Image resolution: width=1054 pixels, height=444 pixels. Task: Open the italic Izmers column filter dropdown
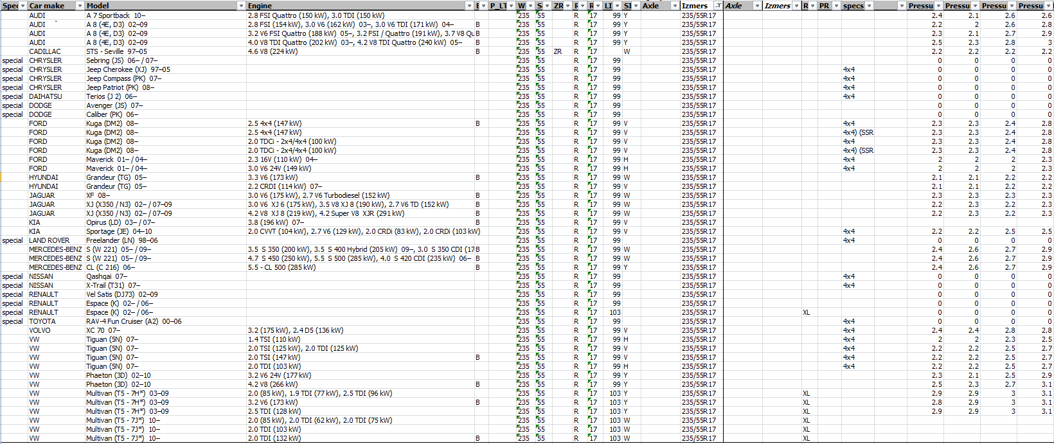click(x=796, y=6)
